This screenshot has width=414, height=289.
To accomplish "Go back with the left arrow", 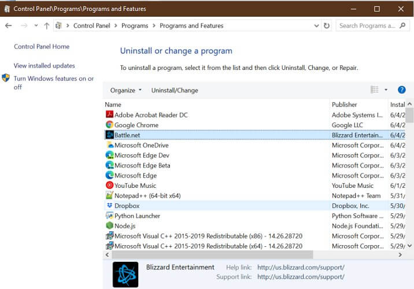I will pyautogui.click(x=9, y=25).
